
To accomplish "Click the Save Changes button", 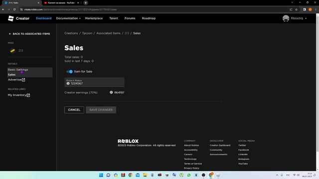I will tap(101, 110).
